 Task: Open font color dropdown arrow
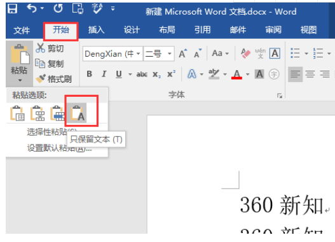(248, 75)
